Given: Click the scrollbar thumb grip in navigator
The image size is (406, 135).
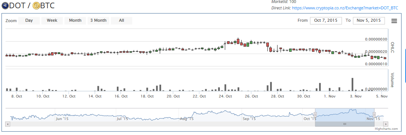Looking at the screenshot, I should coord(345,124).
